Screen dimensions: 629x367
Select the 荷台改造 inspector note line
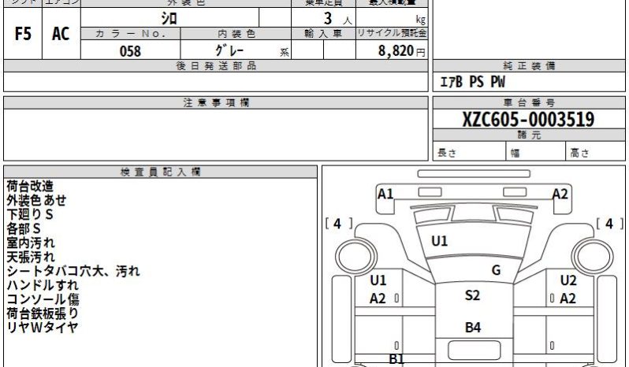coord(30,187)
